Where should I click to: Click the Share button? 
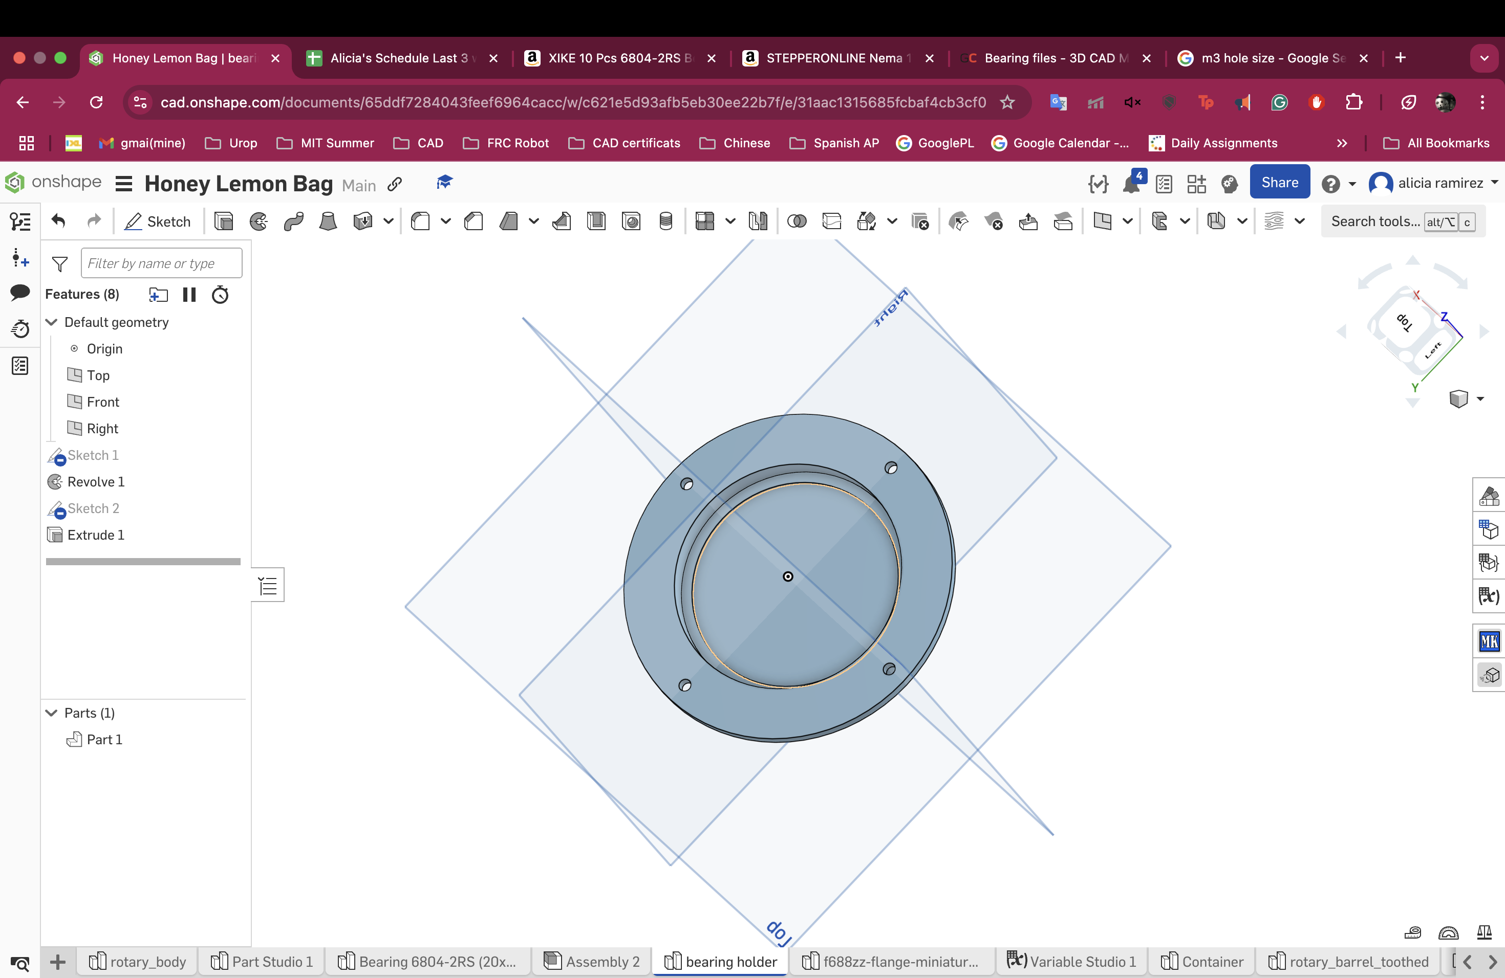[x=1279, y=183]
